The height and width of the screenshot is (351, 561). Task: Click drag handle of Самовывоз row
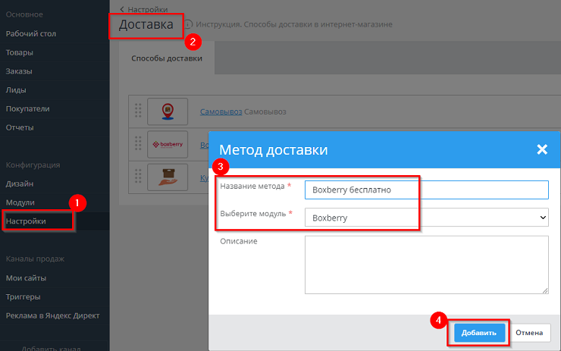click(138, 111)
